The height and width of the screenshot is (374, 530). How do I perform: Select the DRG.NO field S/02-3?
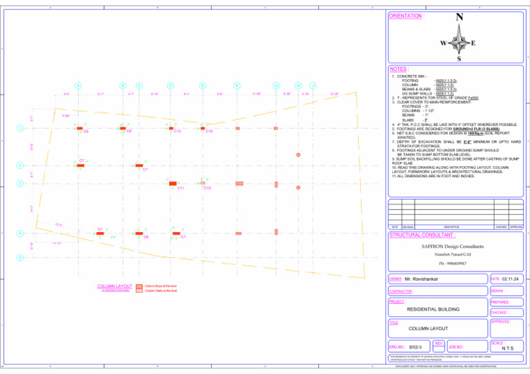(409, 346)
